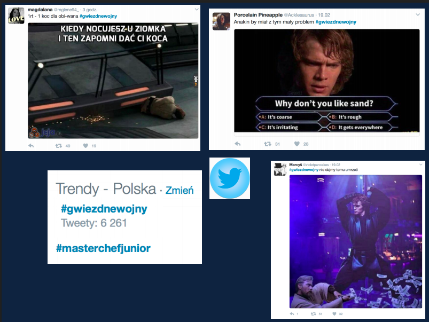Click #gwiezdnewojny hashtag in Marcyś's tweet
Screen dimensions: 429x322
tap(304, 170)
